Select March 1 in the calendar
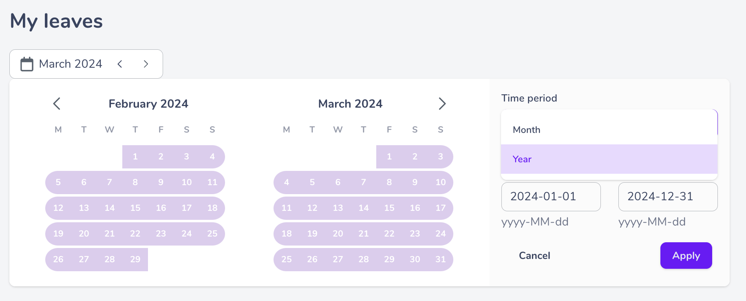Screen dimensions: 746x301 click(389, 157)
